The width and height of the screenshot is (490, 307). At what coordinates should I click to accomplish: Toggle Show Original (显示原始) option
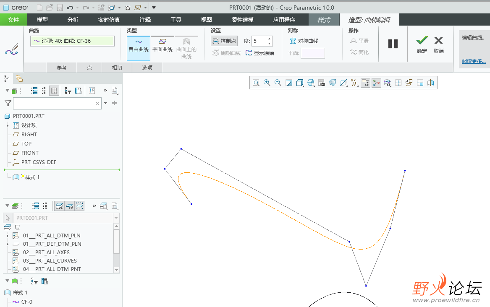pyautogui.click(x=259, y=53)
